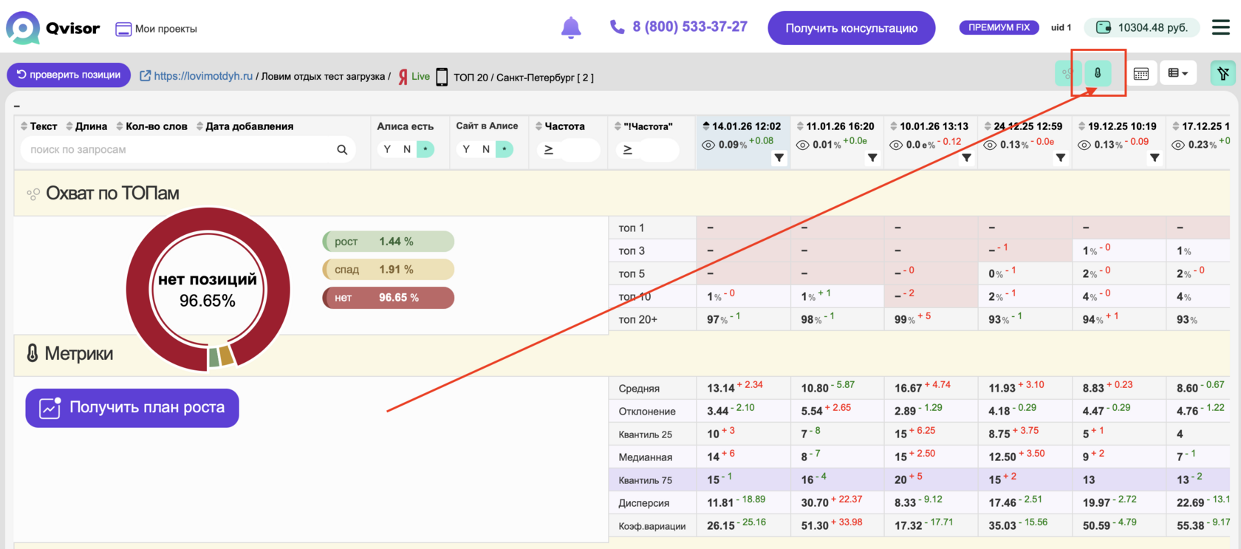This screenshot has width=1241, height=549.
Task: Open the ≥ operator selector under "!Частота"
Action: click(x=628, y=150)
